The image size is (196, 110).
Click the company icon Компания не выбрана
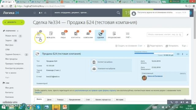coord(94,68)
